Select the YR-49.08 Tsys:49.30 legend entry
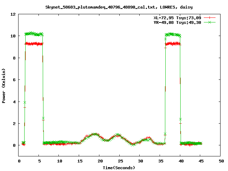228x171 pixels. (x=177, y=22)
